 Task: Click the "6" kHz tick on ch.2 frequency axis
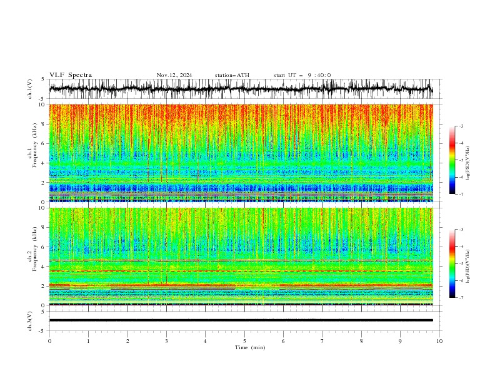pos(44,247)
